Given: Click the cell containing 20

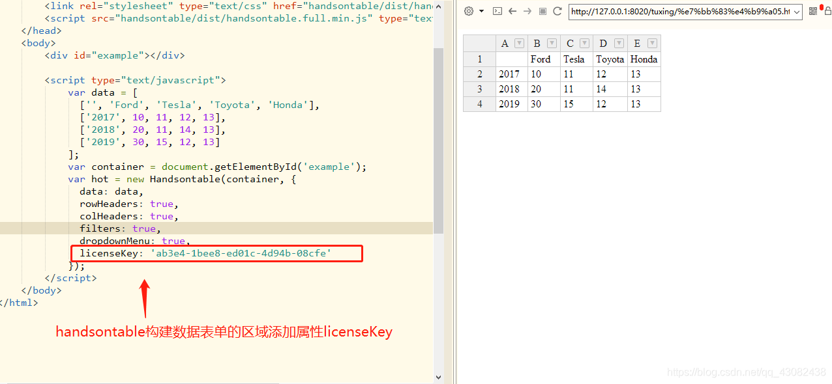Looking at the screenshot, I should pyautogui.click(x=544, y=89).
